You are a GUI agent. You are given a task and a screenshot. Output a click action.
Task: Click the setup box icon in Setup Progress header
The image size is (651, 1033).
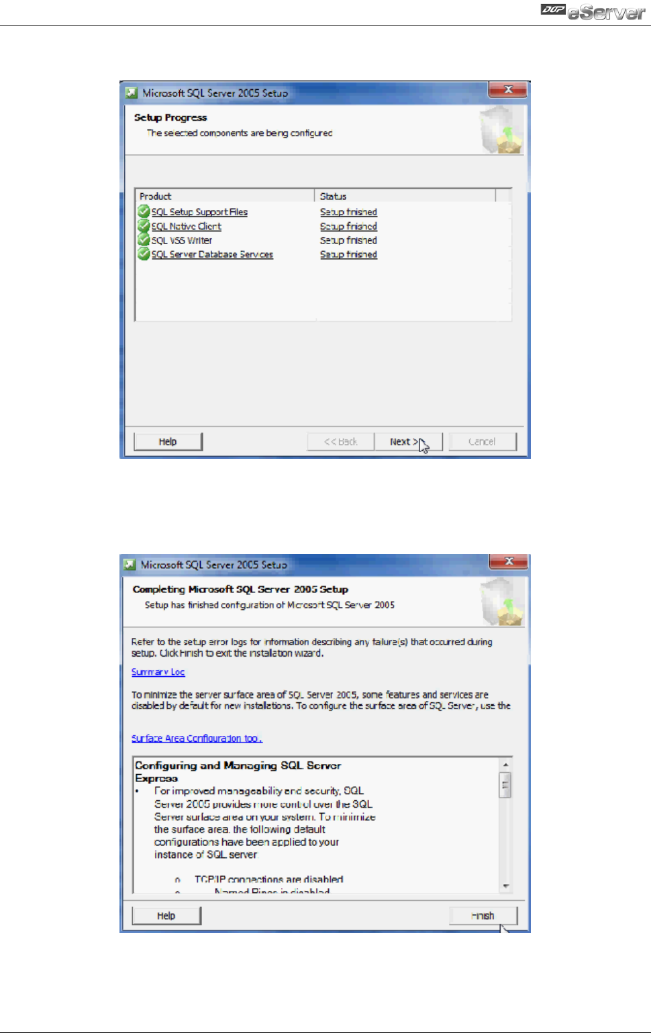tap(502, 130)
